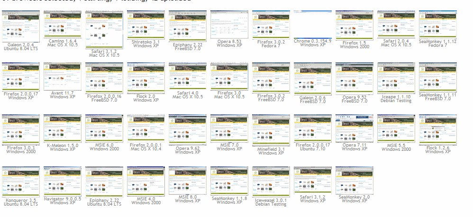Open the MSIE 6.0 screenshot thumbnail
The width and height of the screenshot is (473, 217).
point(104,128)
